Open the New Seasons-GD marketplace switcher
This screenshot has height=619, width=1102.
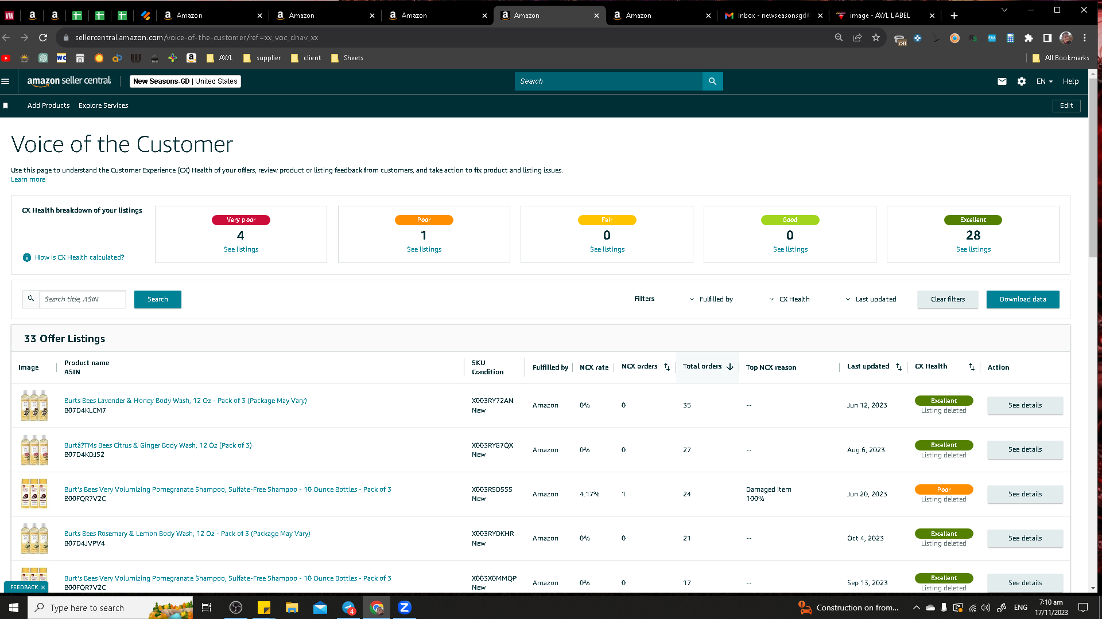185,81
